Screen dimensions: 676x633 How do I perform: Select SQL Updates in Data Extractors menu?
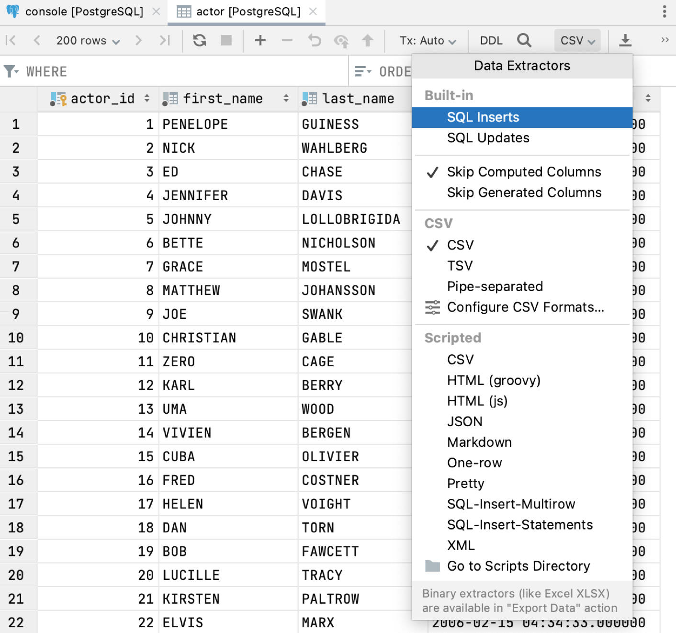488,138
